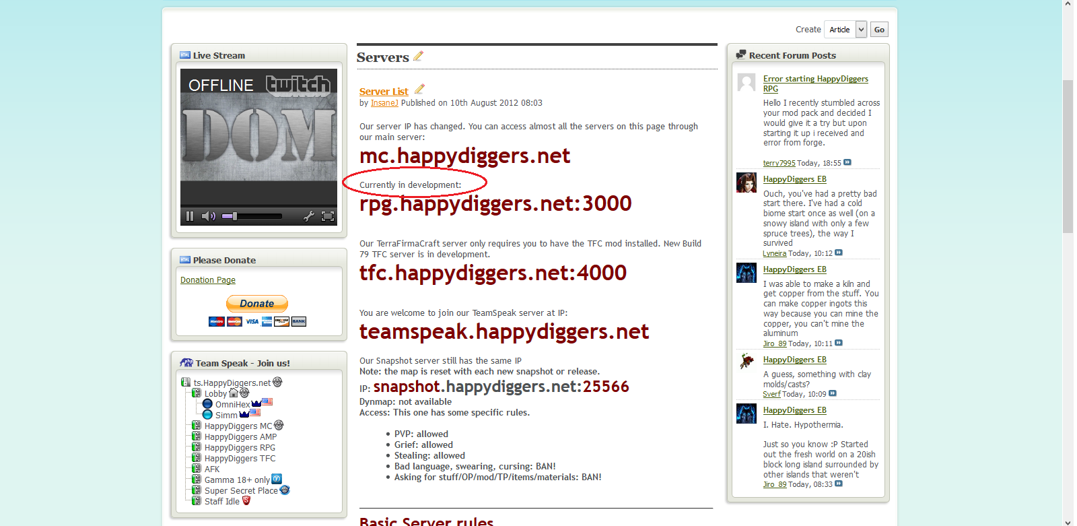
Task: Click the yellow PayPal Donate button
Action: click(257, 304)
